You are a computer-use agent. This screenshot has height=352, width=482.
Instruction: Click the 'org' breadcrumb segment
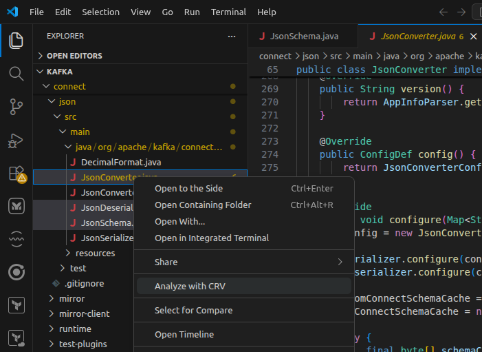417,56
